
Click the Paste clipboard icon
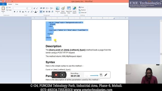(x=3, y=8)
